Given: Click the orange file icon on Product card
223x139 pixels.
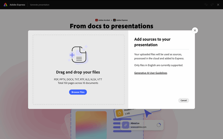Looking at the screenshot, I should tap(119, 113).
